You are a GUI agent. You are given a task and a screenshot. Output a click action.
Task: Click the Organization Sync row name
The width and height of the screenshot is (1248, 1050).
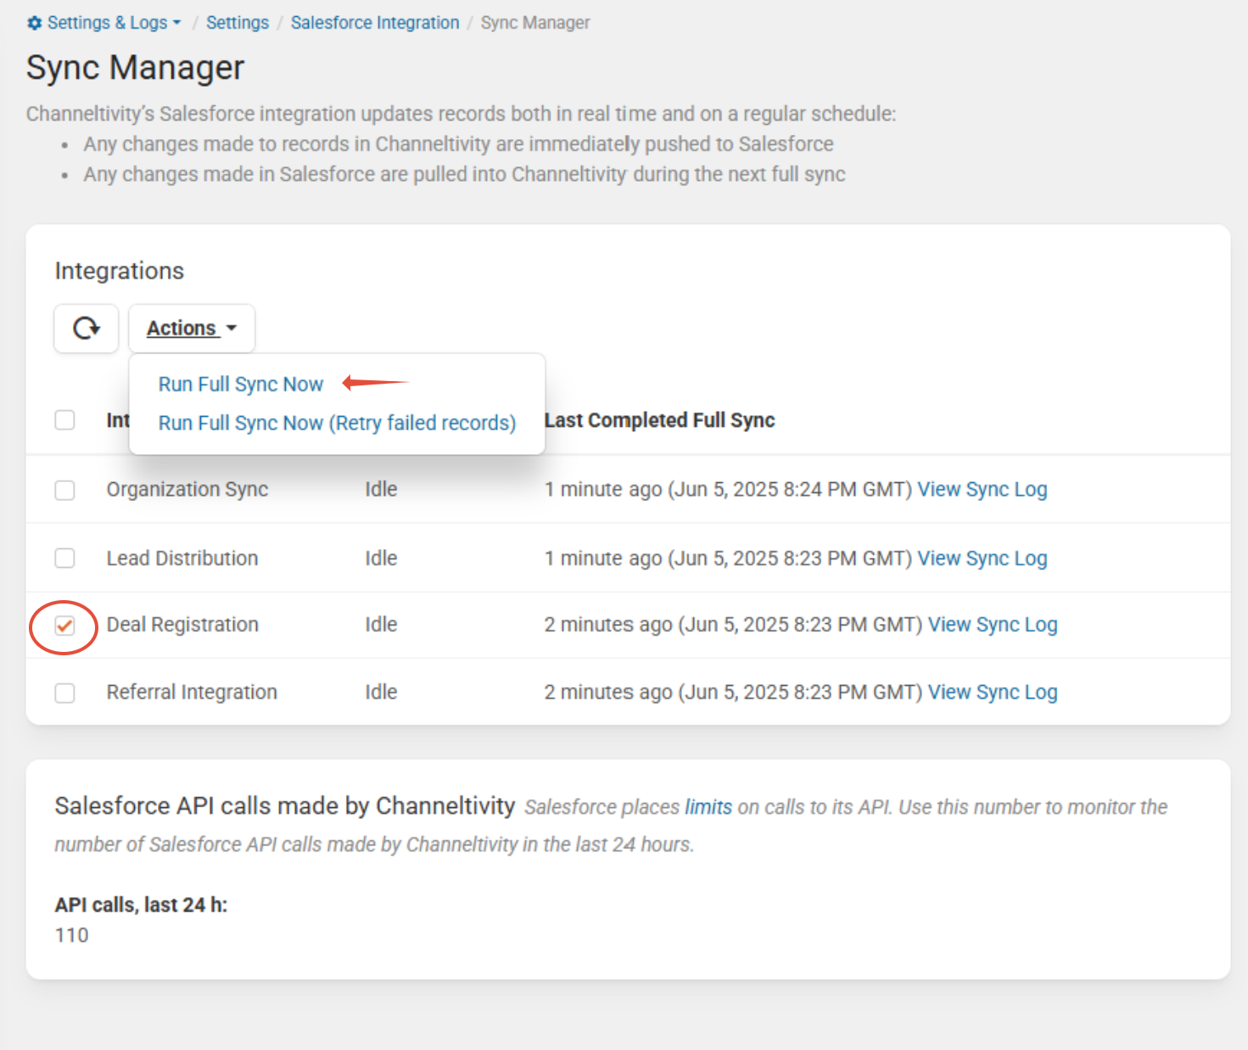point(187,490)
